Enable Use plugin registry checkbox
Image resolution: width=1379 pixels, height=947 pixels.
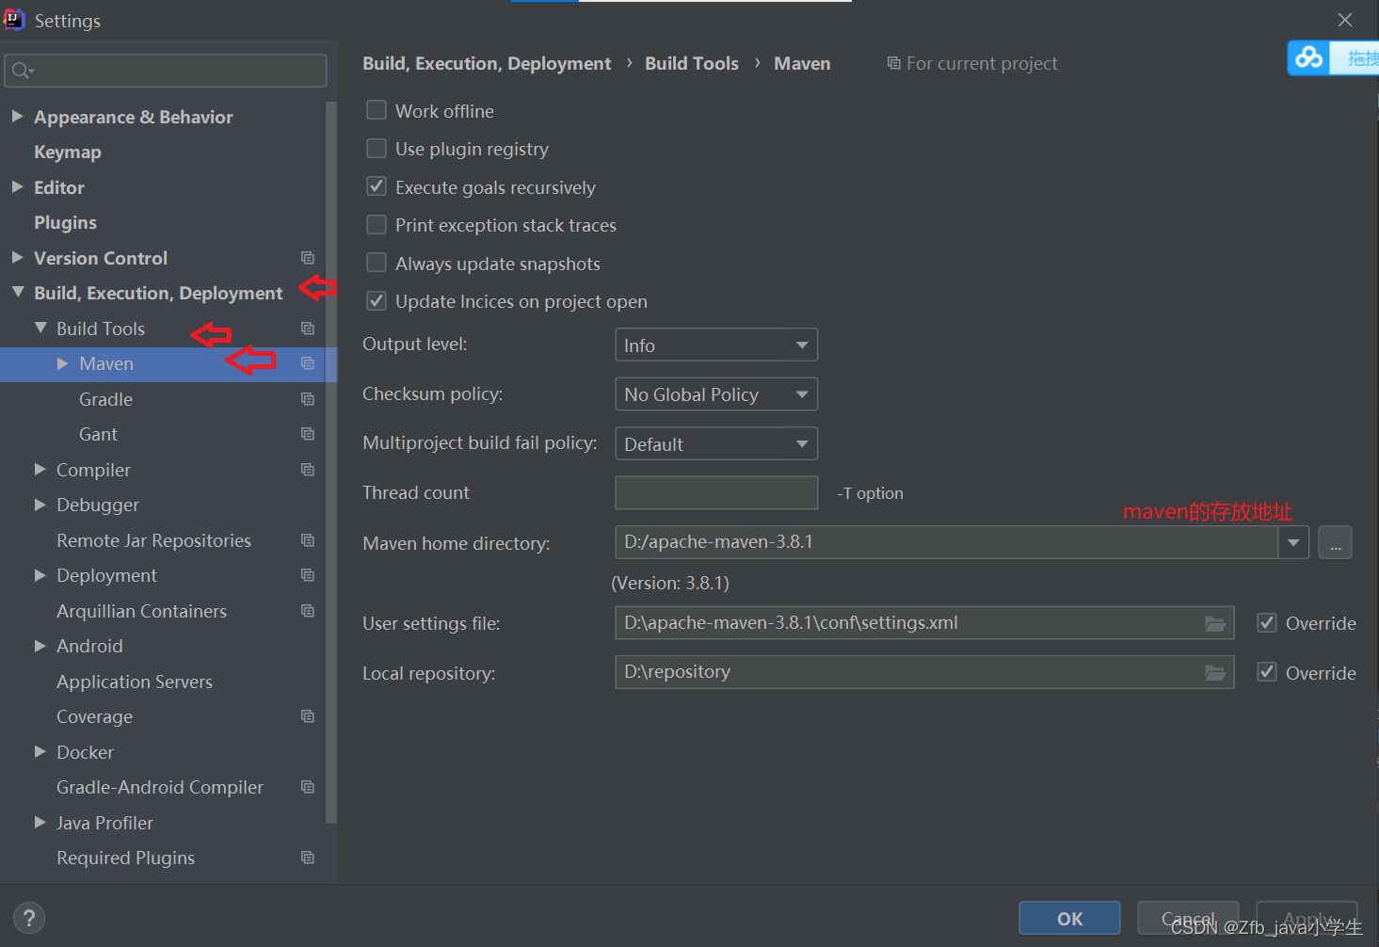click(x=377, y=149)
